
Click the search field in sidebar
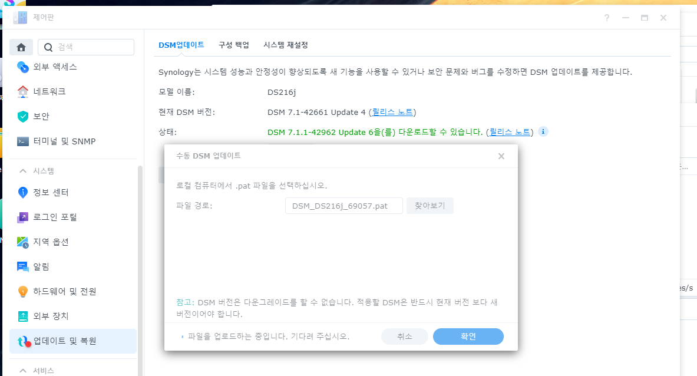point(86,47)
